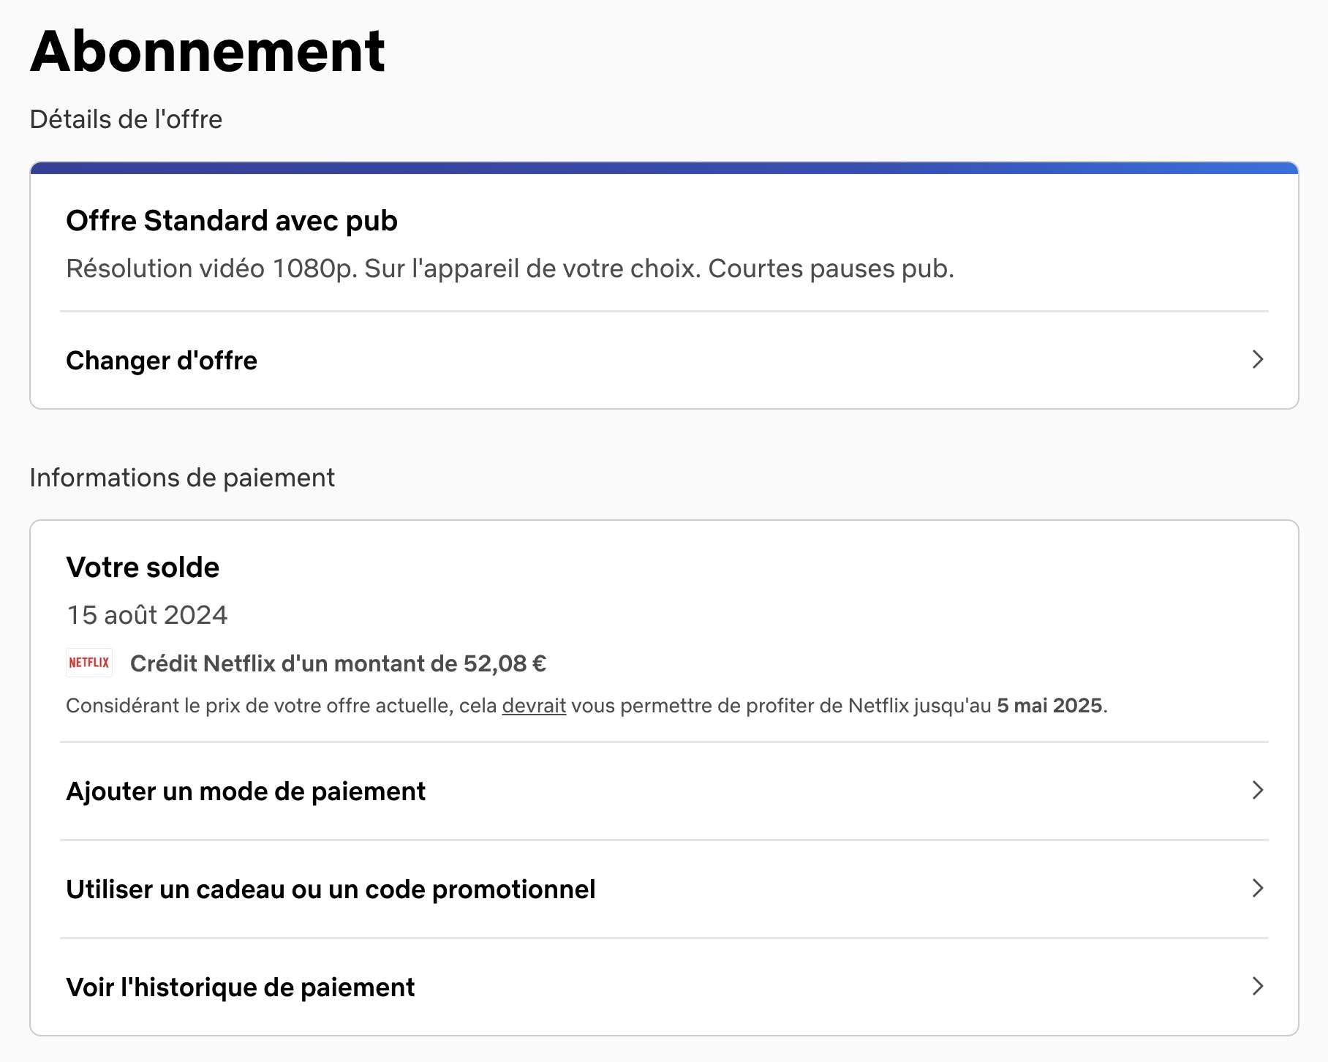The width and height of the screenshot is (1328, 1062).
Task: Click the chevron arrow next to Changer d'offre
Action: click(1257, 360)
